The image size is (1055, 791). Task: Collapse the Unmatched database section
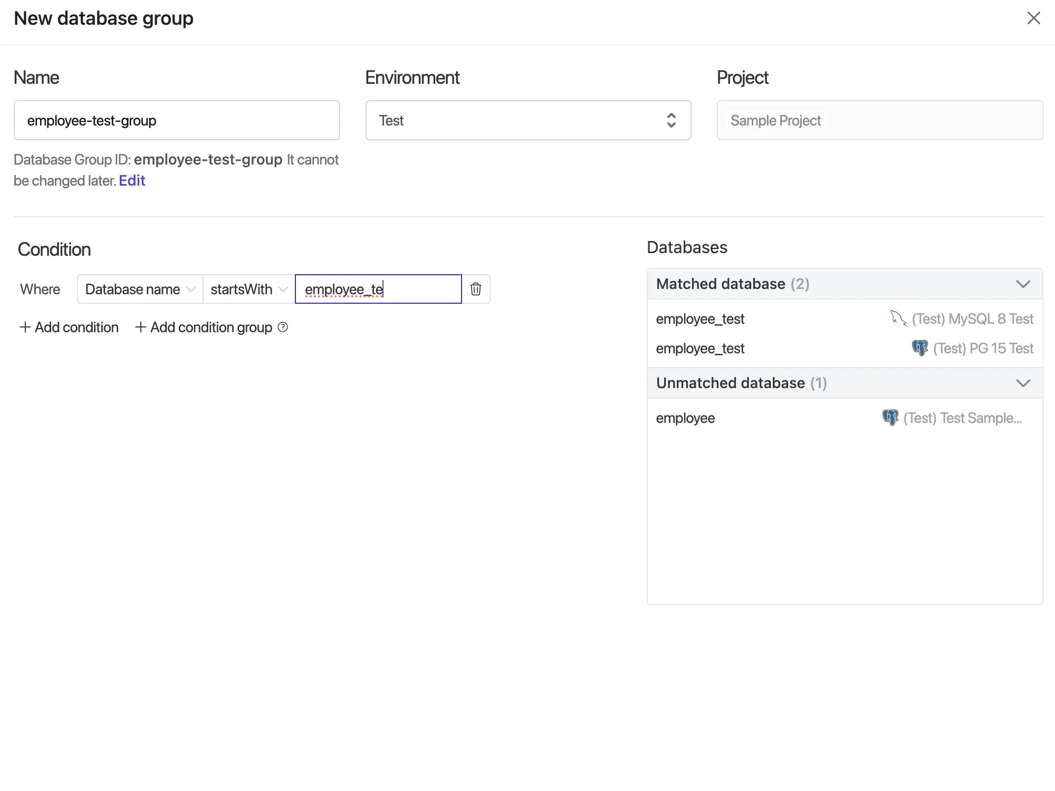point(1023,383)
